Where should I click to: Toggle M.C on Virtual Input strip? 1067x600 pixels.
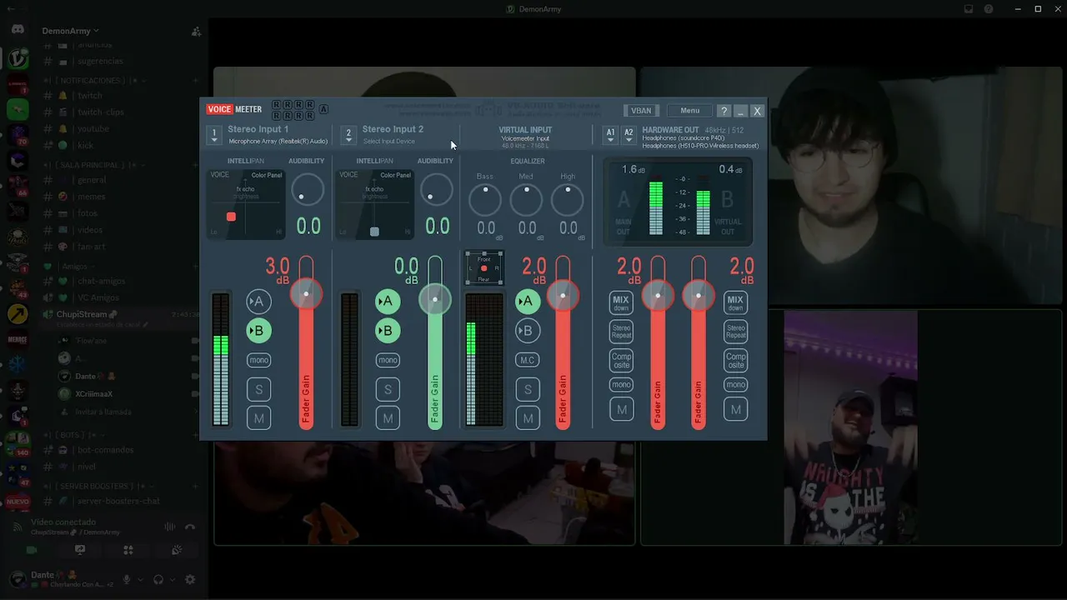[527, 360]
